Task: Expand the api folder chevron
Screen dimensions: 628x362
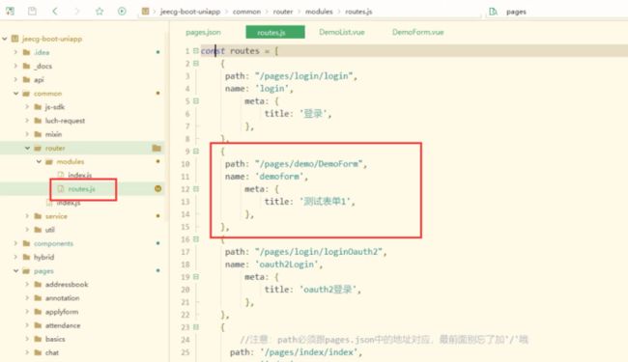Action: 15,79
